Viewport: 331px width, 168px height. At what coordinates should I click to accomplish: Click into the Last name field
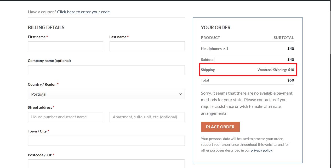click(x=147, y=47)
